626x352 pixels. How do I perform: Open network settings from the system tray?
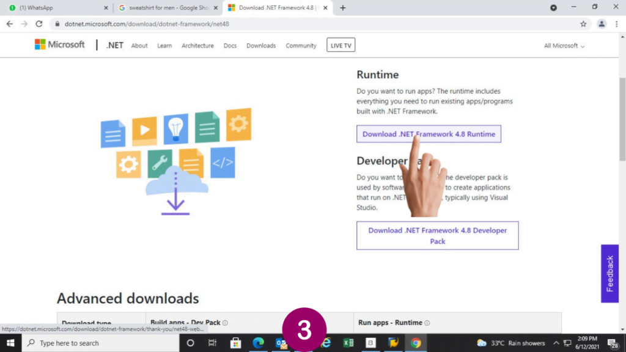click(x=567, y=343)
